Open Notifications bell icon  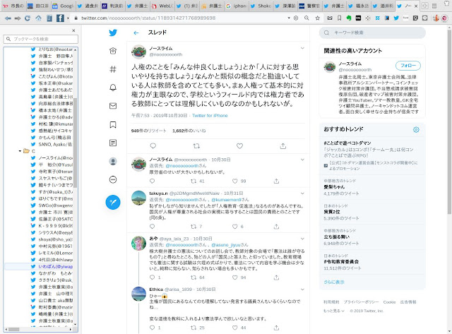click(113, 88)
